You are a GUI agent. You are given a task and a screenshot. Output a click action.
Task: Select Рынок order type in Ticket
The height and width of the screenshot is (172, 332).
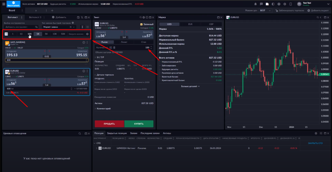[x=104, y=42]
